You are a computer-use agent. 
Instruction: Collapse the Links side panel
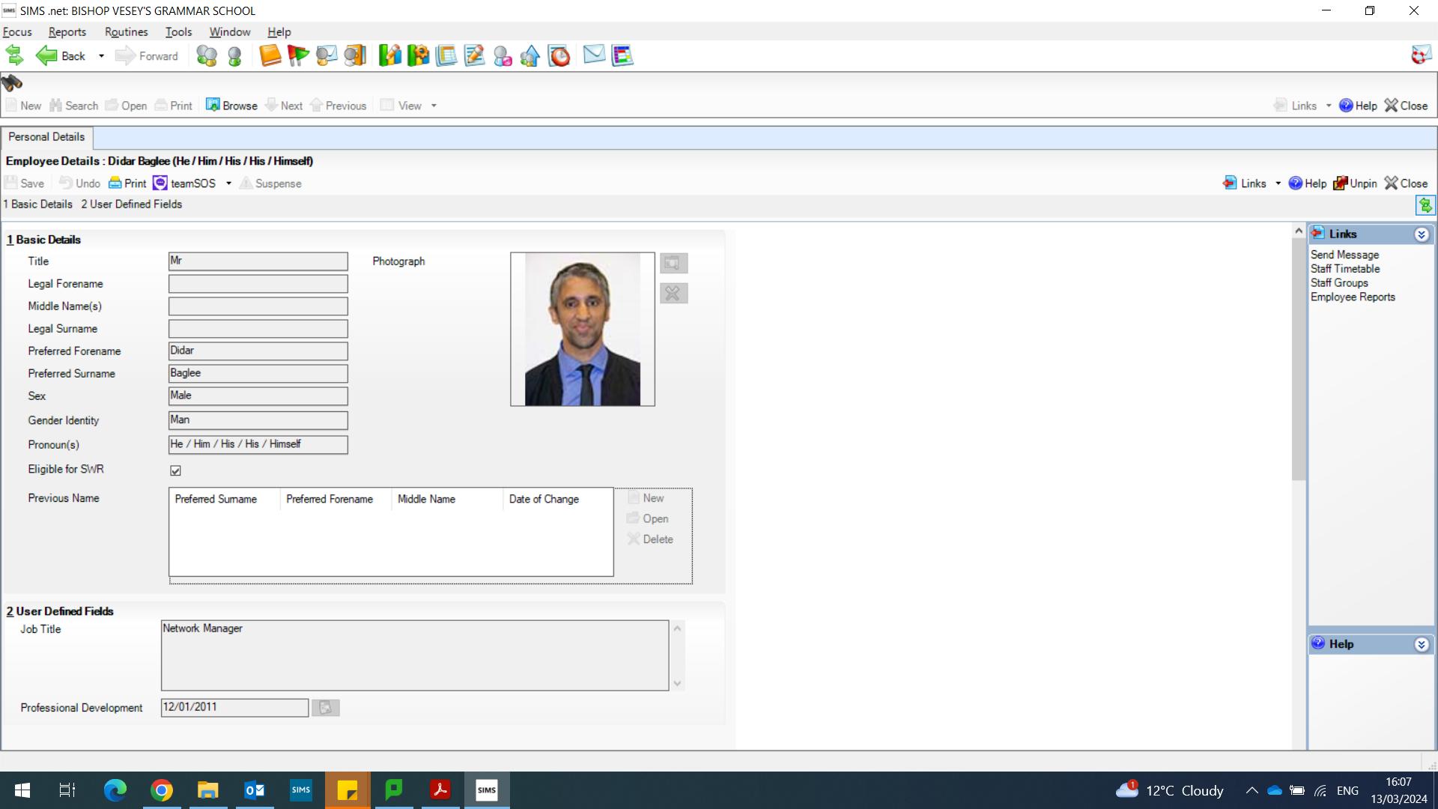coord(1421,234)
